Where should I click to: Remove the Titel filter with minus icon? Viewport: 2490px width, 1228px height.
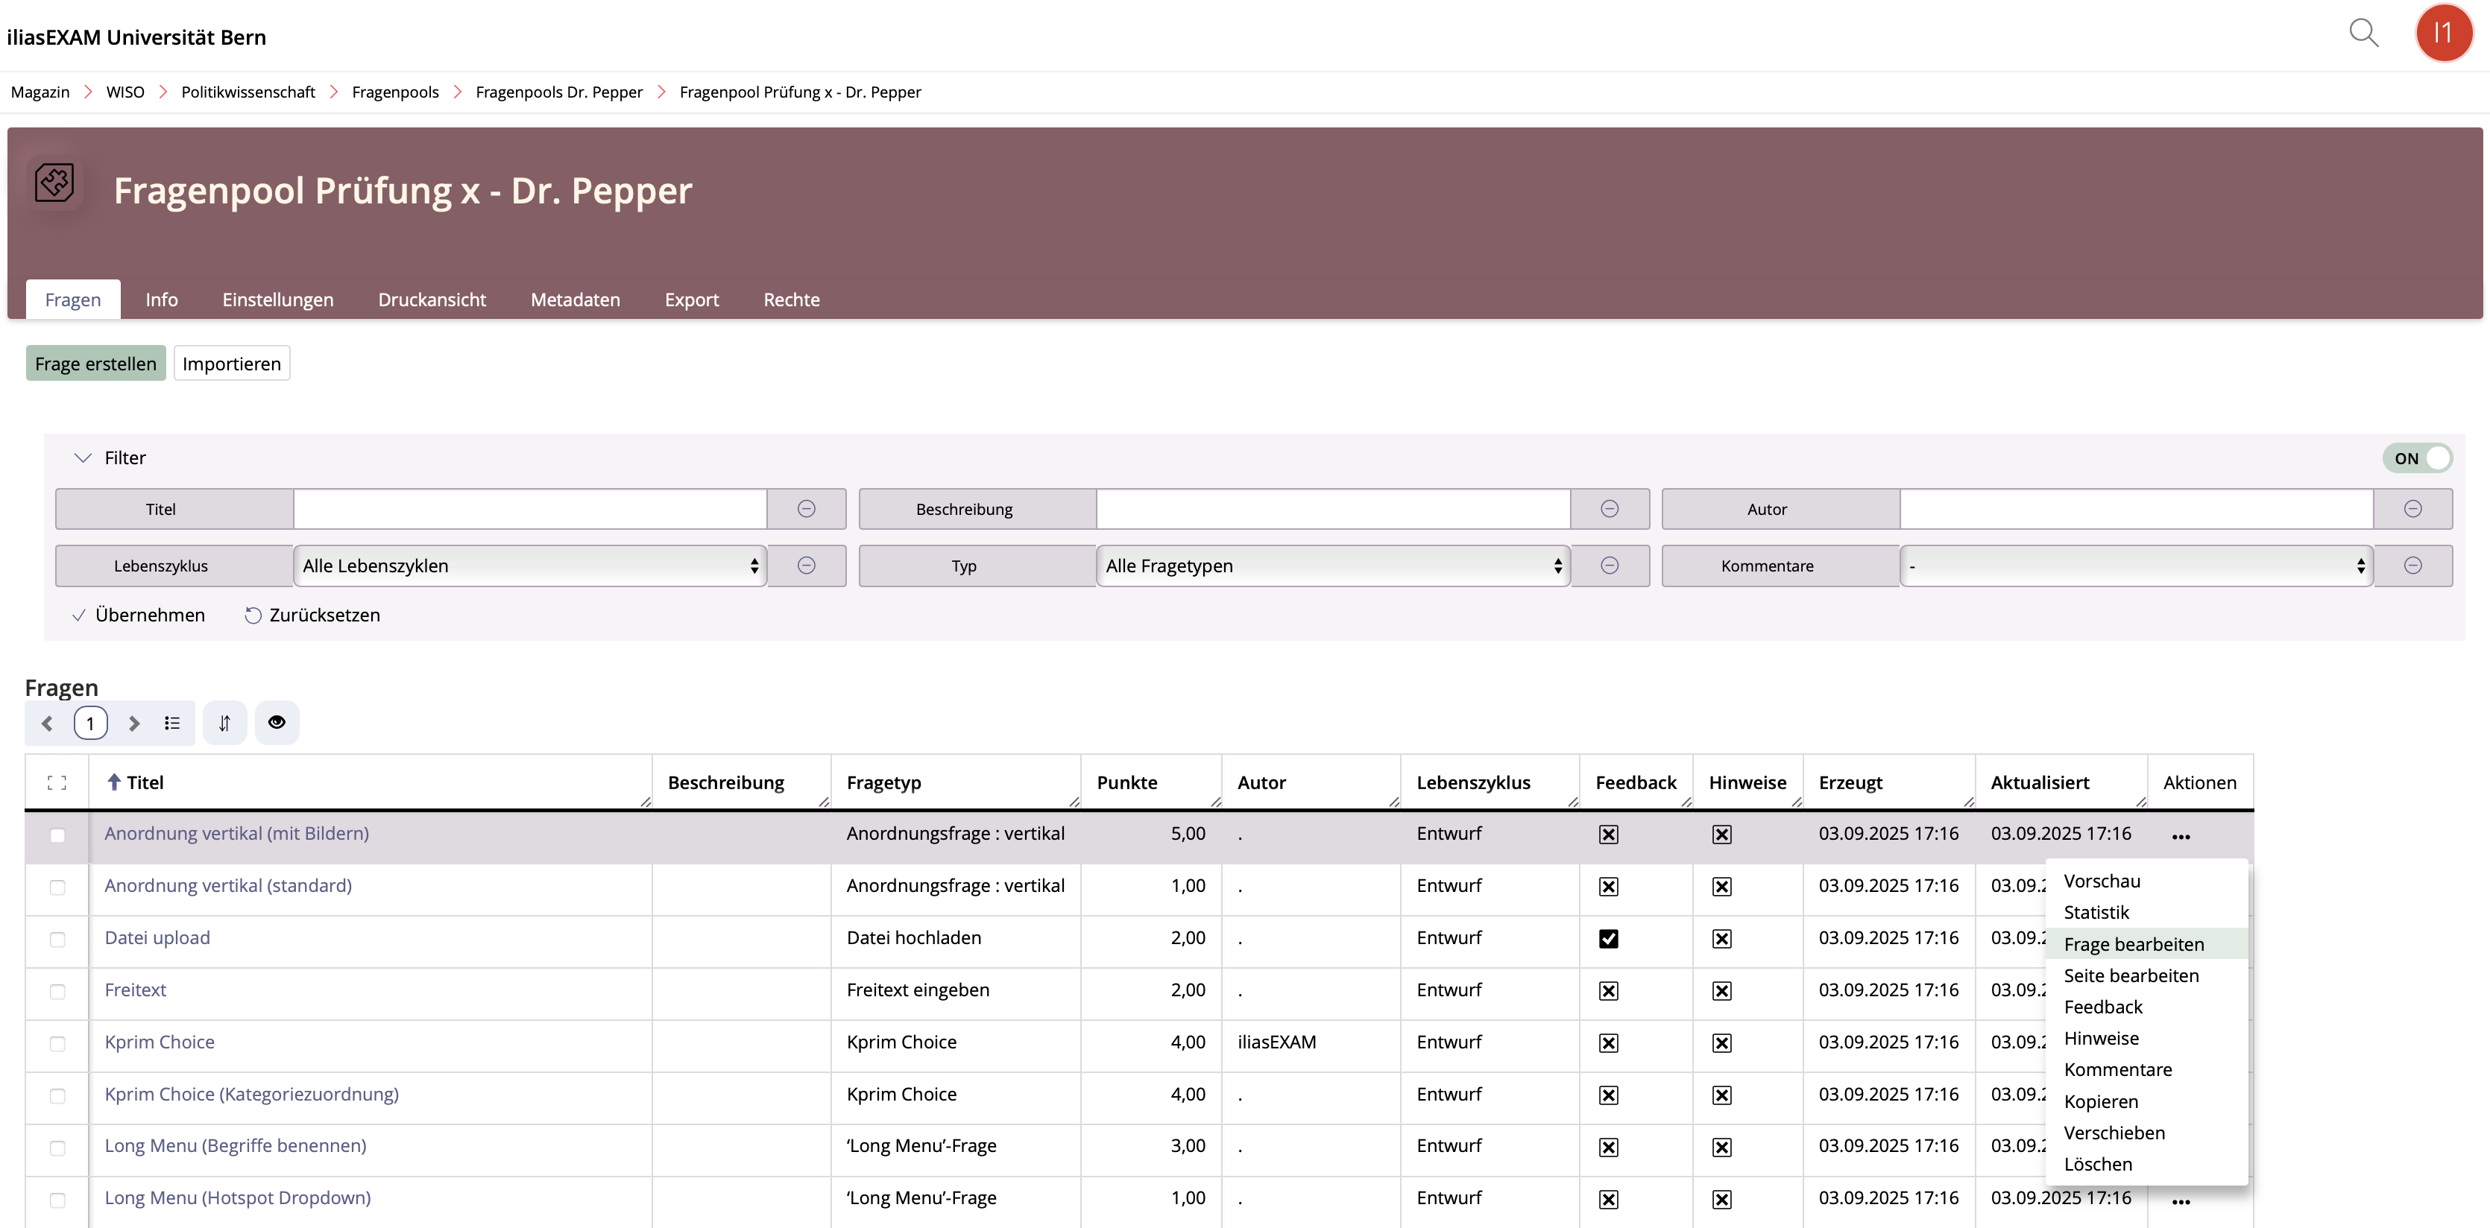pos(805,509)
